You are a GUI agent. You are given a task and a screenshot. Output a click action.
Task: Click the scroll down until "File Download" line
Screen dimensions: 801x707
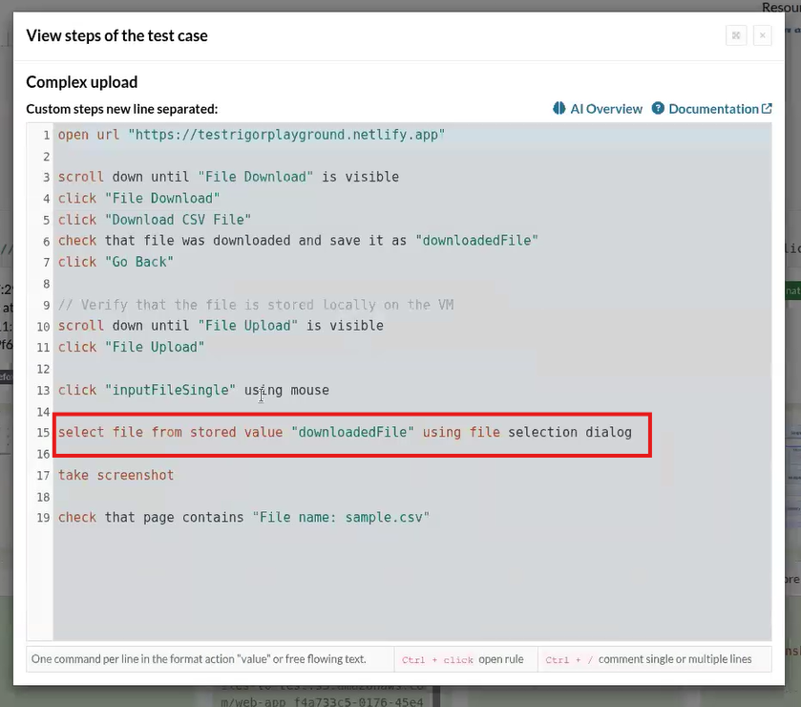pyautogui.click(x=228, y=177)
